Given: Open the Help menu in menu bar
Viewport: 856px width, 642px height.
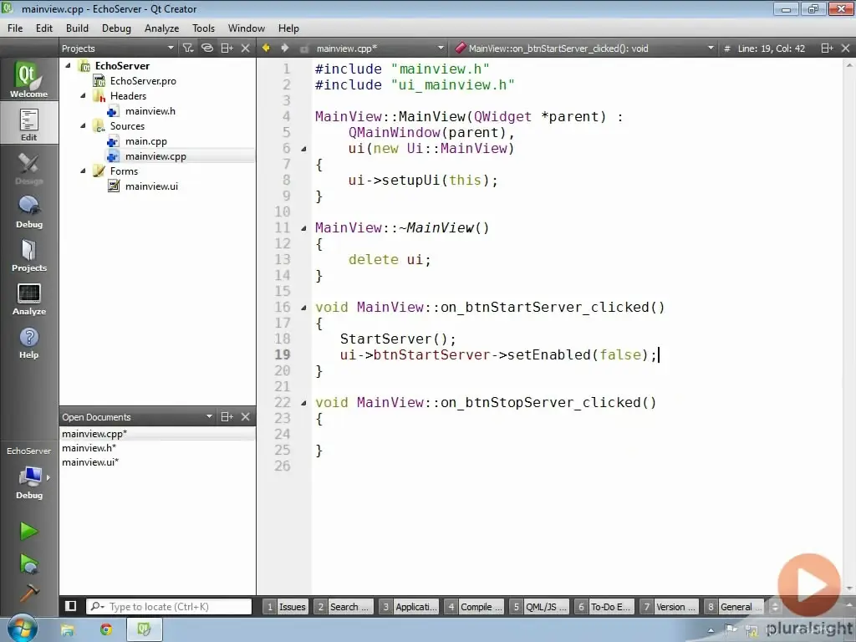Looking at the screenshot, I should [x=288, y=28].
